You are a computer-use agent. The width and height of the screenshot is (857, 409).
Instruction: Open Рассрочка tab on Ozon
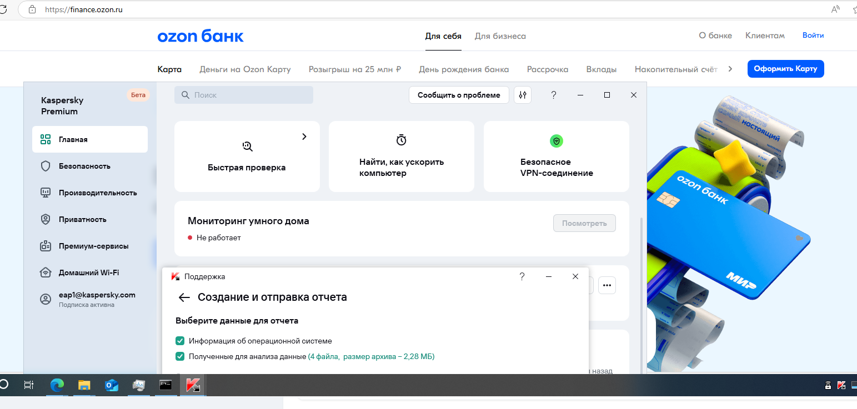pos(548,69)
